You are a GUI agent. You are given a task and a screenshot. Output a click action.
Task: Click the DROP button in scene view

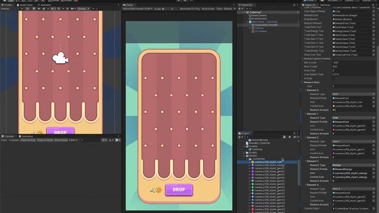(x=60, y=131)
